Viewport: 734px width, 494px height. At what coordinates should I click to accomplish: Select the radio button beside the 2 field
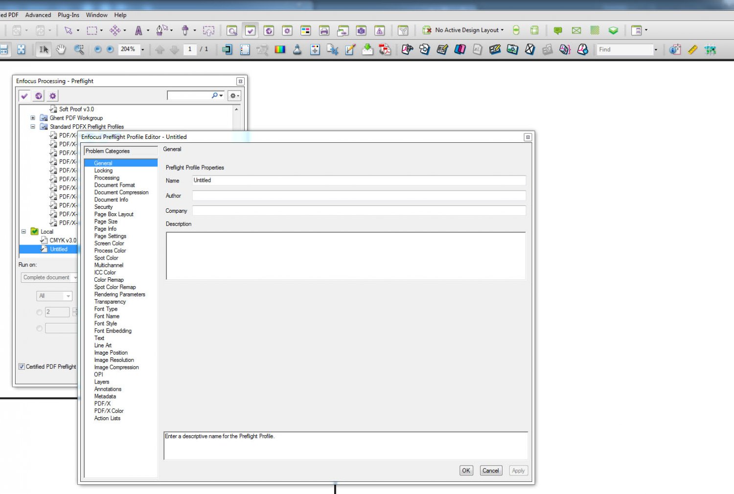39,312
